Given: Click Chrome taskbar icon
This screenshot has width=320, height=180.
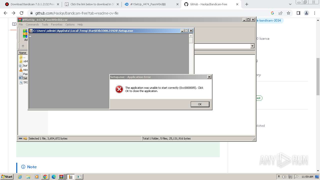Looking at the screenshot, I should (x=45, y=177).
